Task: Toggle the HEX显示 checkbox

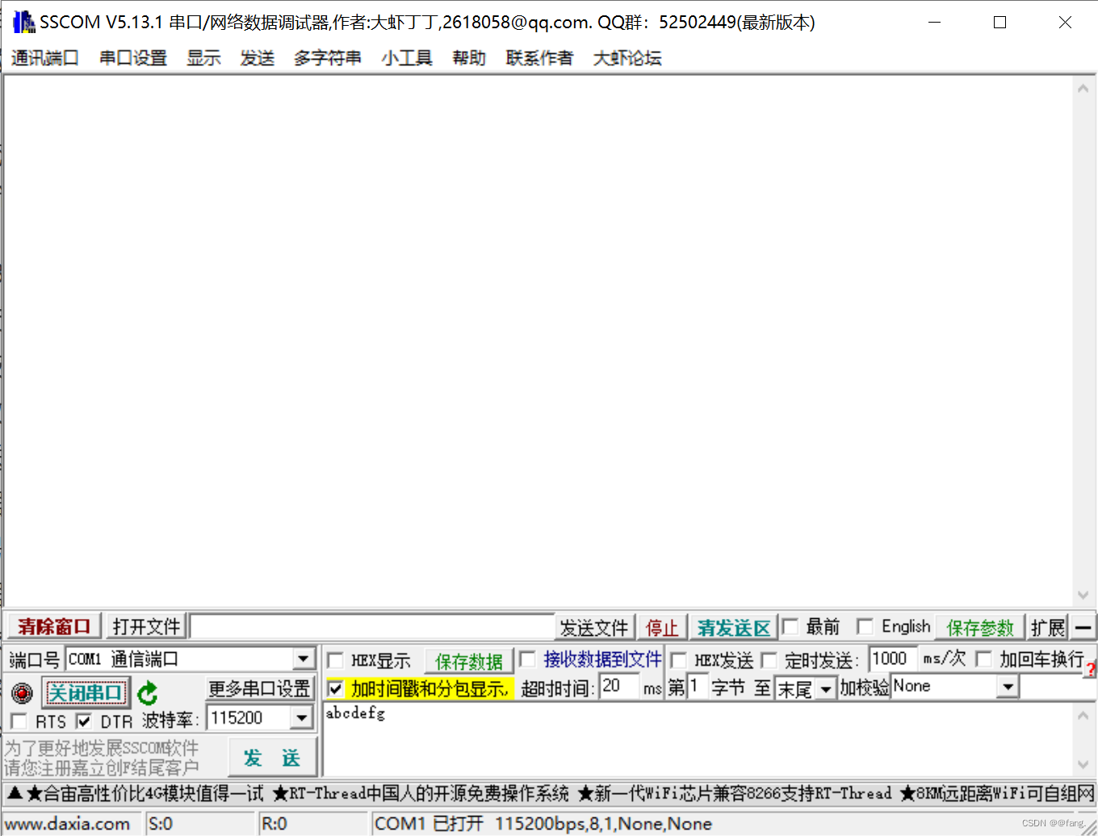Action: (335, 660)
